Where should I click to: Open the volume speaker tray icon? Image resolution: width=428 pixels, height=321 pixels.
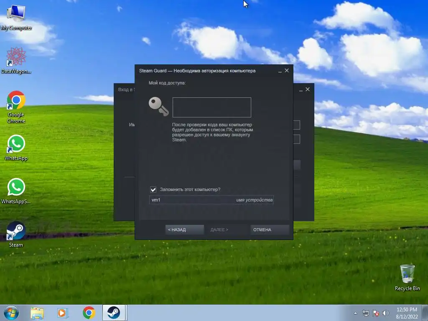(386, 313)
